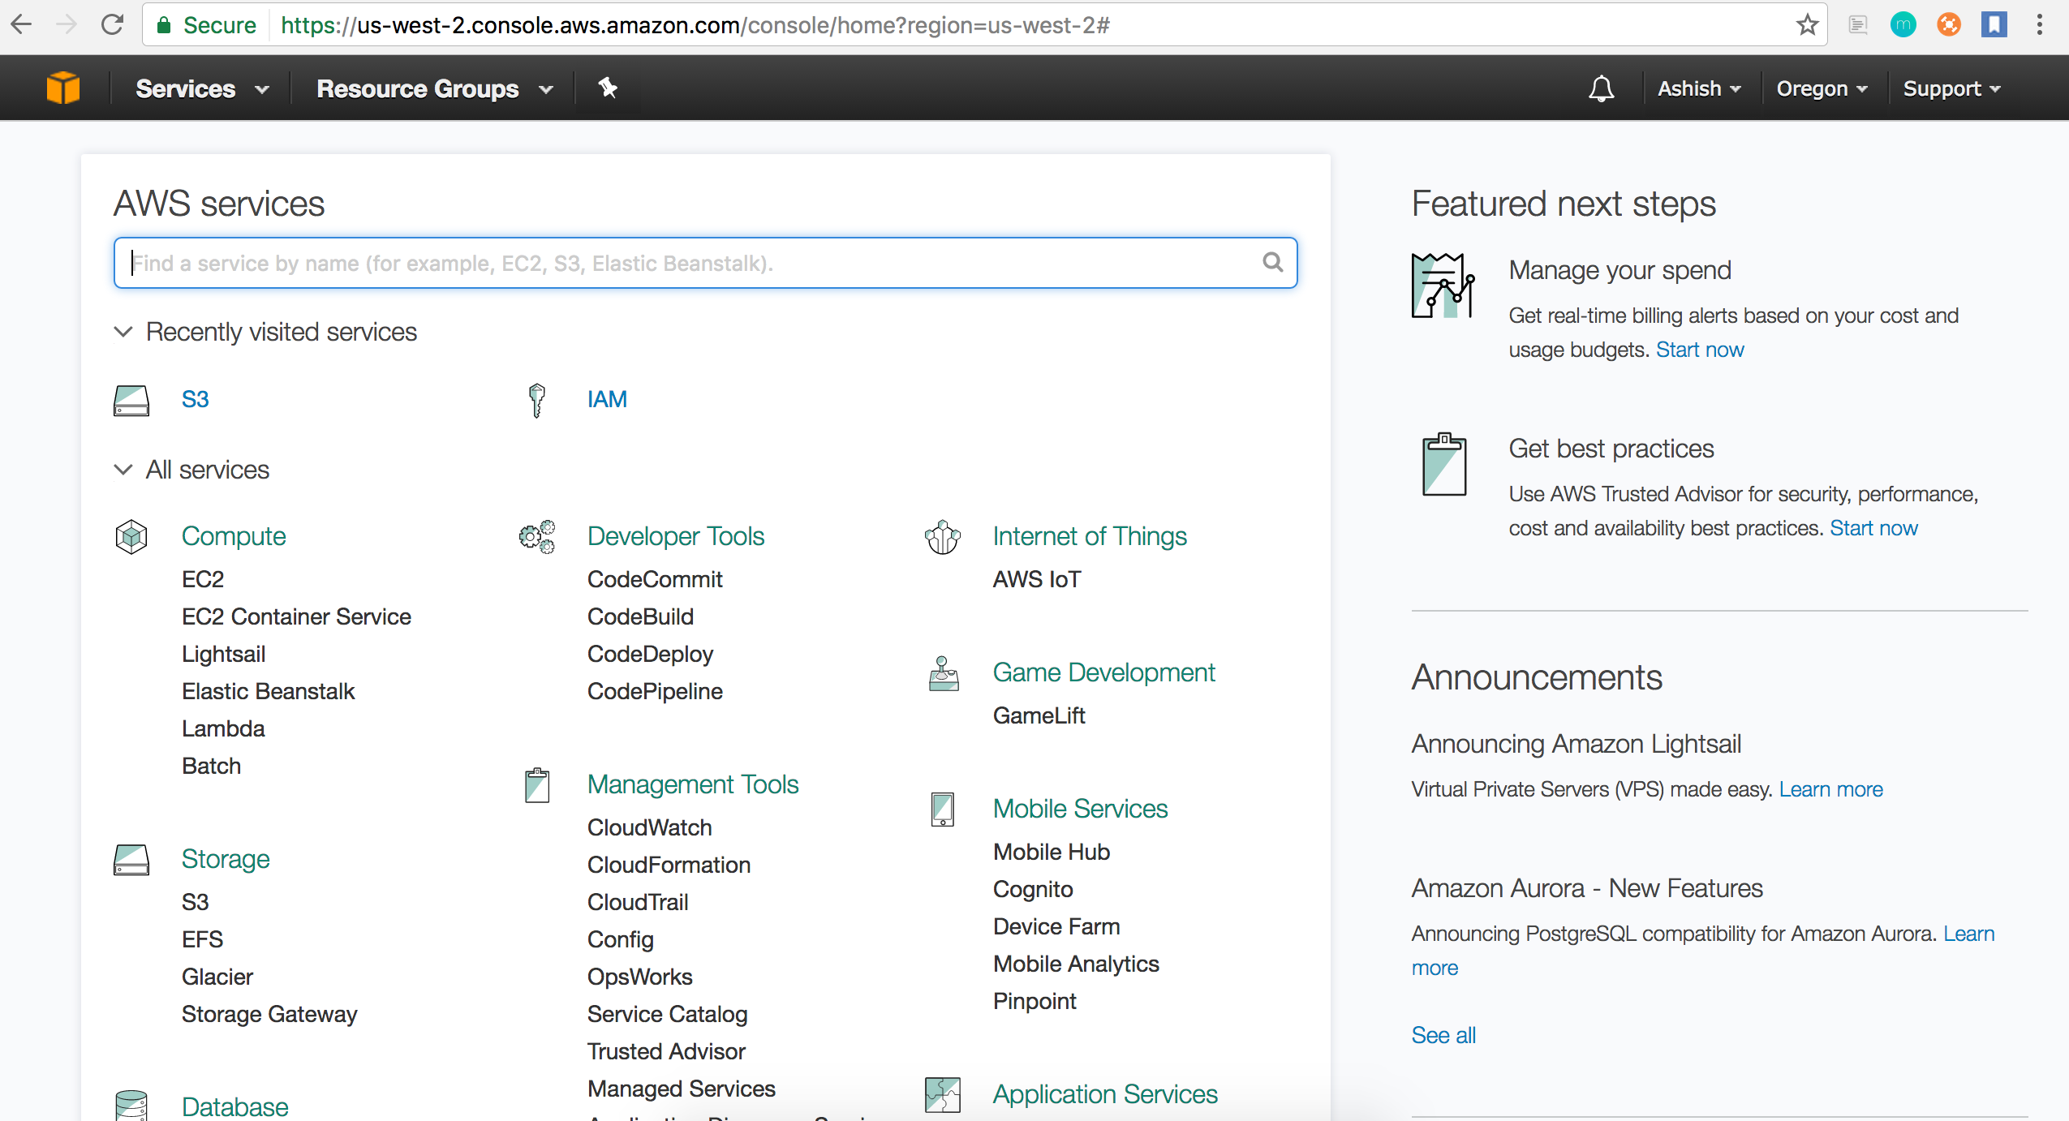Collapse the All services section
The height and width of the screenshot is (1121, 2069).
coord(123,470)
